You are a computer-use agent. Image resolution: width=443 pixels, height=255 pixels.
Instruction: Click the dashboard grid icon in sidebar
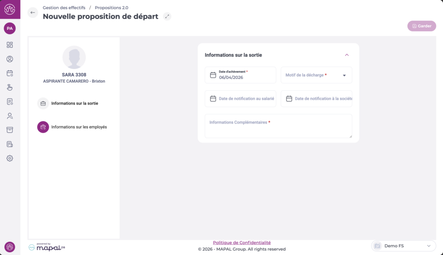(10, 45)
